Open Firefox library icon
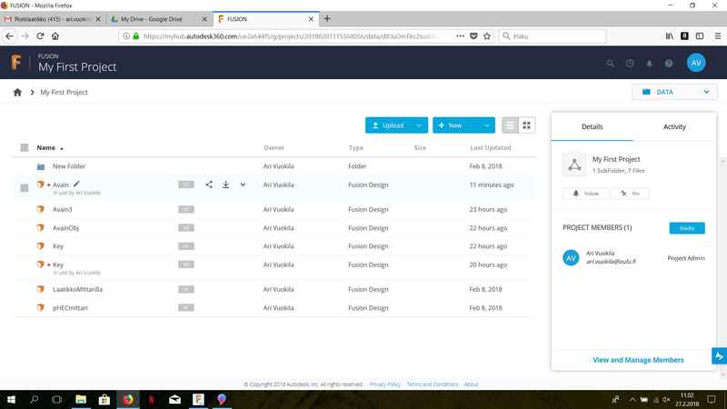727x409 pixels. [670, 36]
